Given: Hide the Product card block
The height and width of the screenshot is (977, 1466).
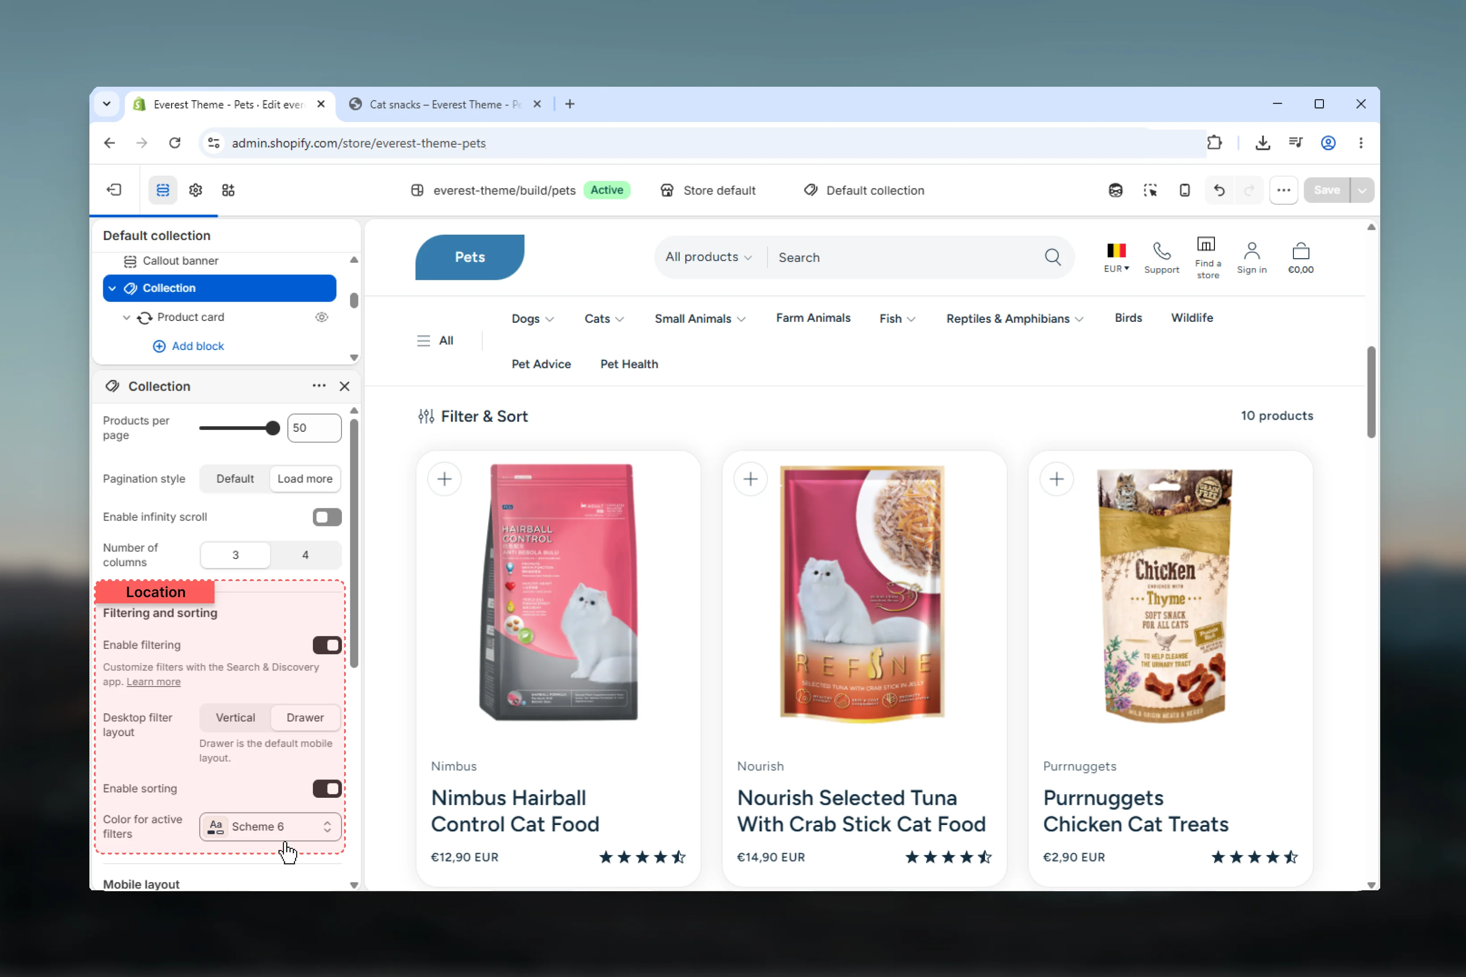Looking at the screenshot, I should (321, 317).
